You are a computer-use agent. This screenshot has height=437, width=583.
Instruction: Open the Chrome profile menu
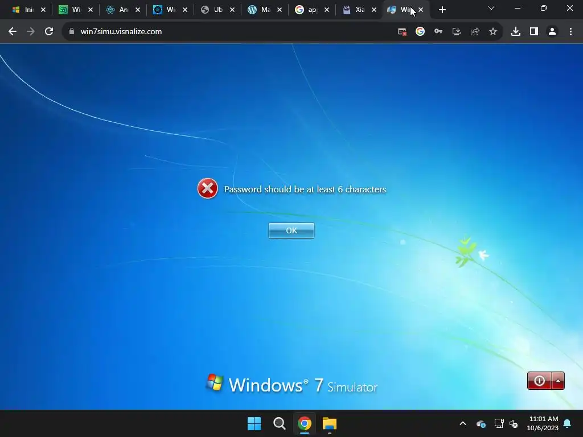coord(552,32)
